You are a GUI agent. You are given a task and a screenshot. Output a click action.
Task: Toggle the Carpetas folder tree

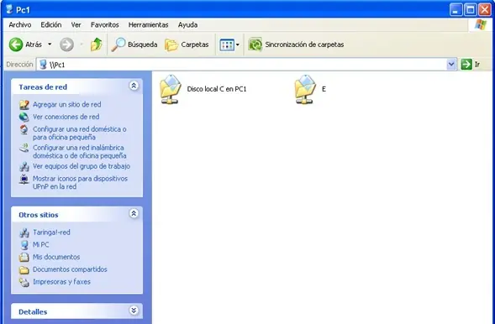coord(187,44)
